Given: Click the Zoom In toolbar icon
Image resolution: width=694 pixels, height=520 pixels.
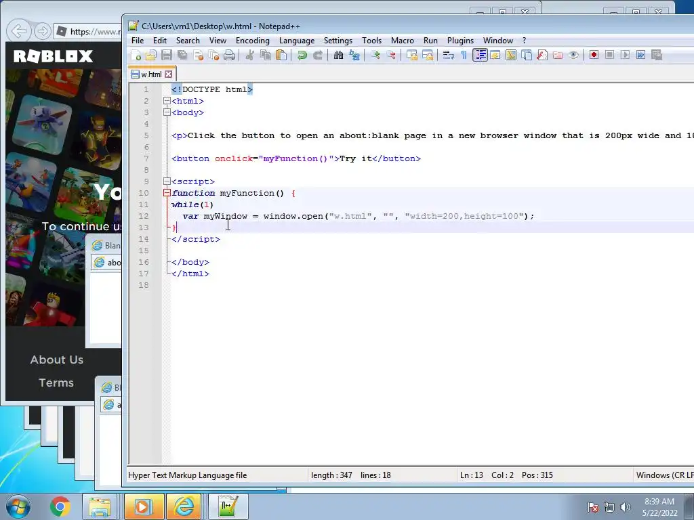Looking at the screenshot, I should point(375,56).
